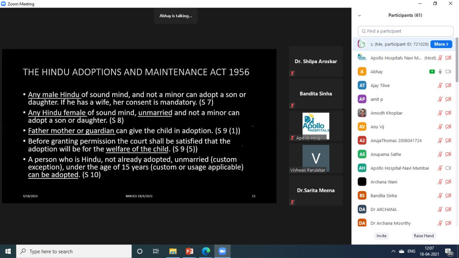Toggle the muted mic icon for Ajay Tilwe
The image size is (459, 258).
point(440,85)
